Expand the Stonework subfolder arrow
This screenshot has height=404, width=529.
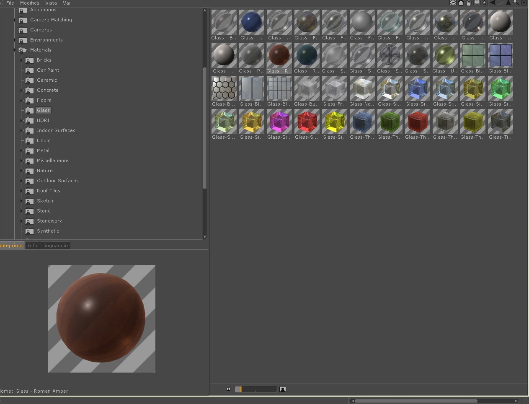[x=22, y=221]
